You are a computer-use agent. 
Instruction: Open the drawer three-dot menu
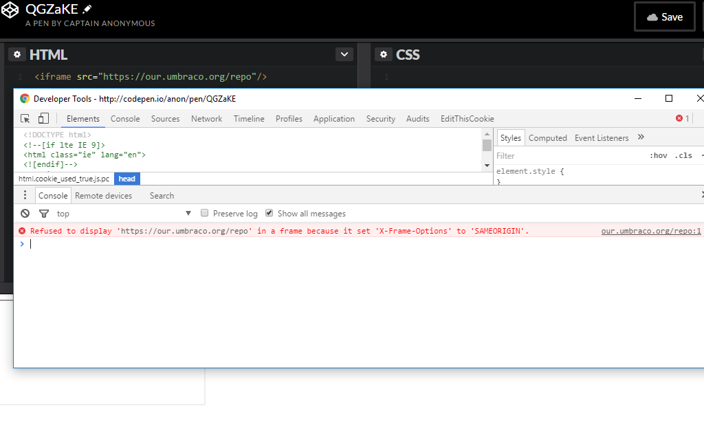point(25,195)
